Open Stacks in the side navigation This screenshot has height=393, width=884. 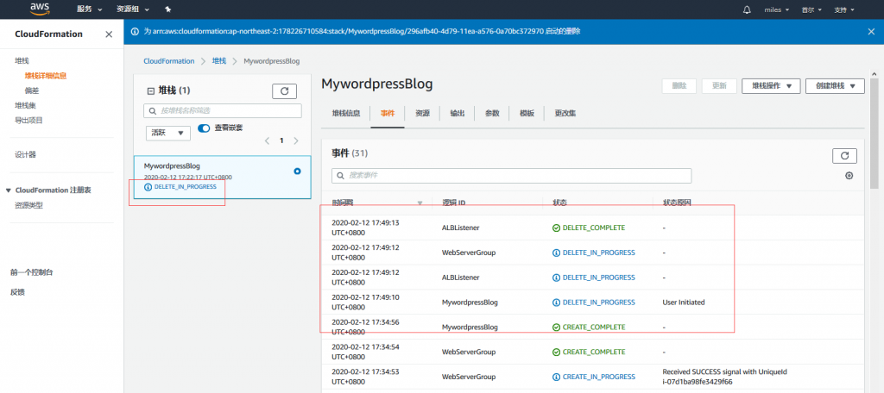(22, 61)
